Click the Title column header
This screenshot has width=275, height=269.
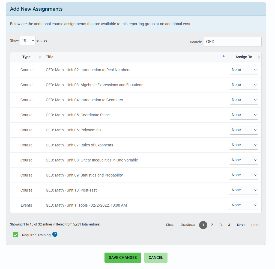point(50,57)
